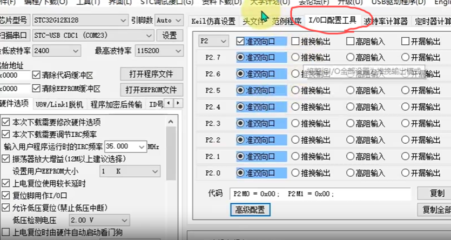This screenshot has width=451, height=240.
Task: Select 高阻输入 radio for P2.2
Action: click(351, 140)
